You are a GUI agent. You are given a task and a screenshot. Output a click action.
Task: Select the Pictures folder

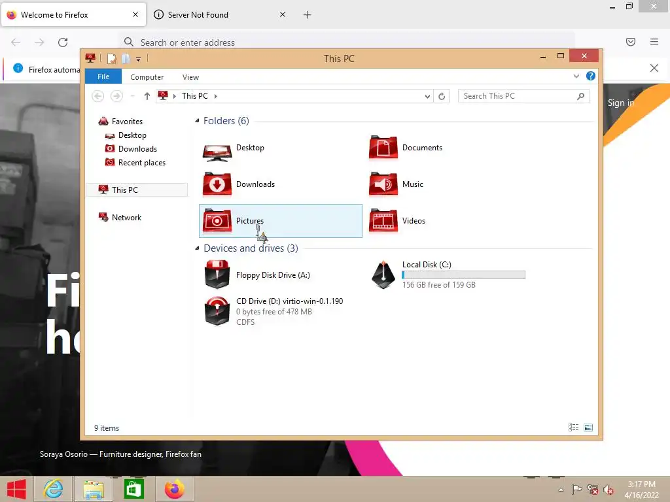(x=280, y=221)
